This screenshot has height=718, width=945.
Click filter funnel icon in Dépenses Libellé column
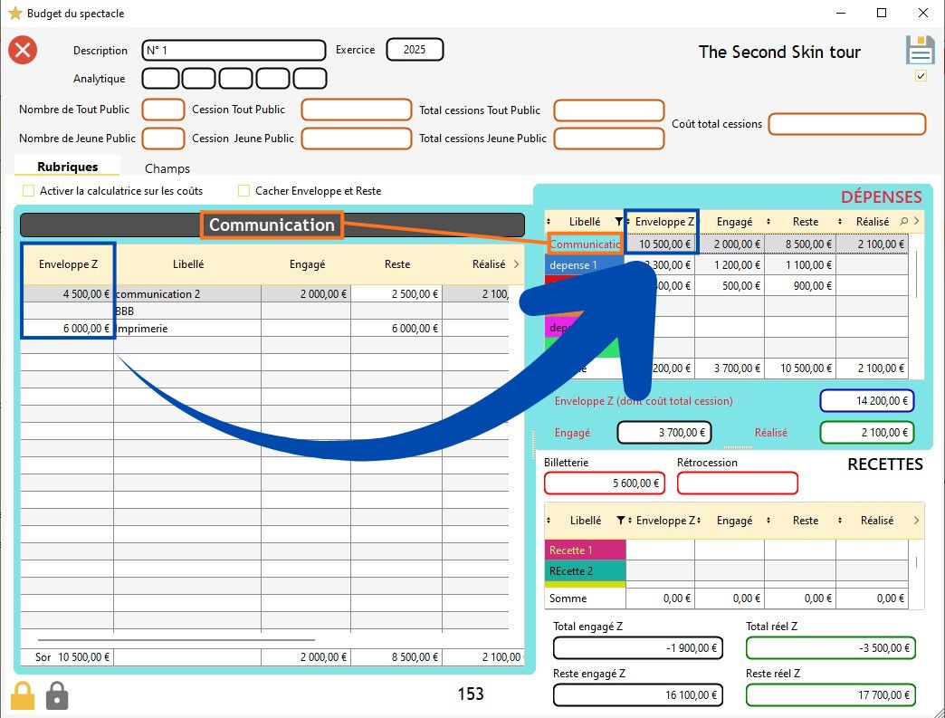click(619, 221)
